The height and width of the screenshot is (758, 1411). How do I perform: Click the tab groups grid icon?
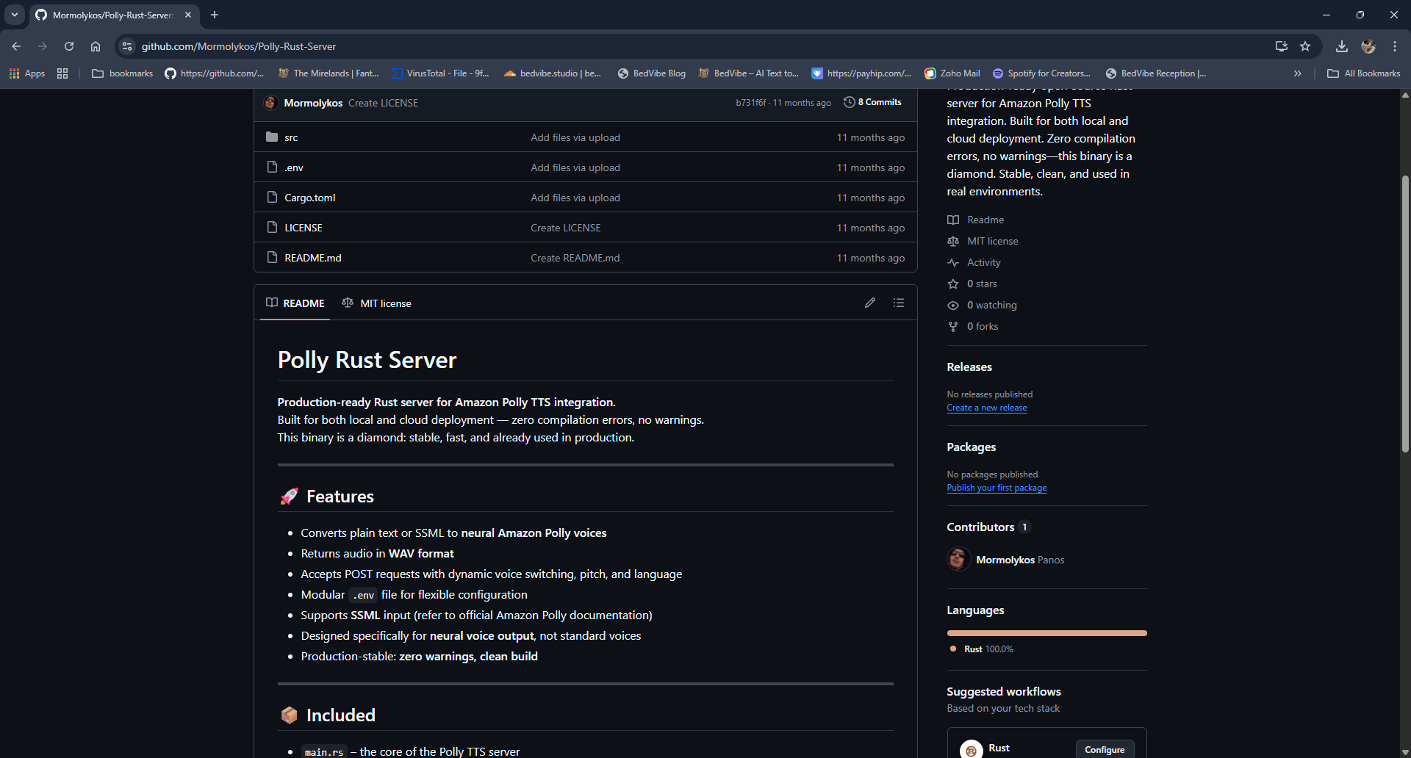(x=62, y=73)
